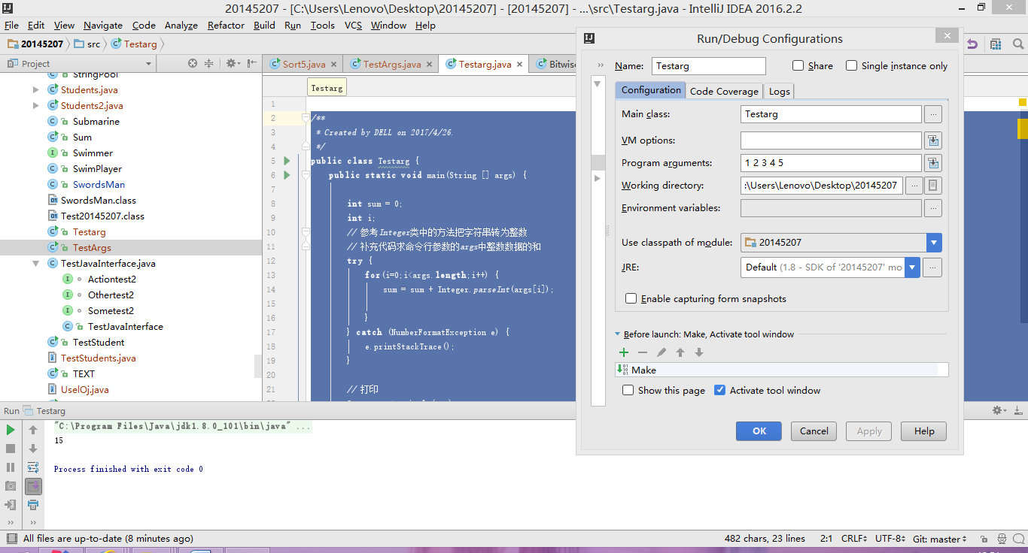Open the VCS menu

(x=353, y=26)
